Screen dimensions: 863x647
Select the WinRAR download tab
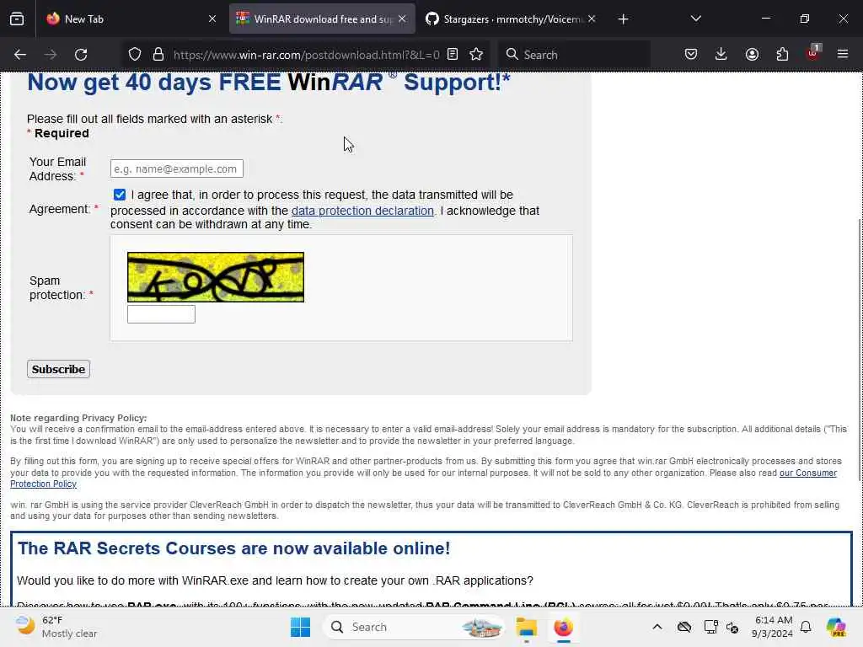point(322,19)
